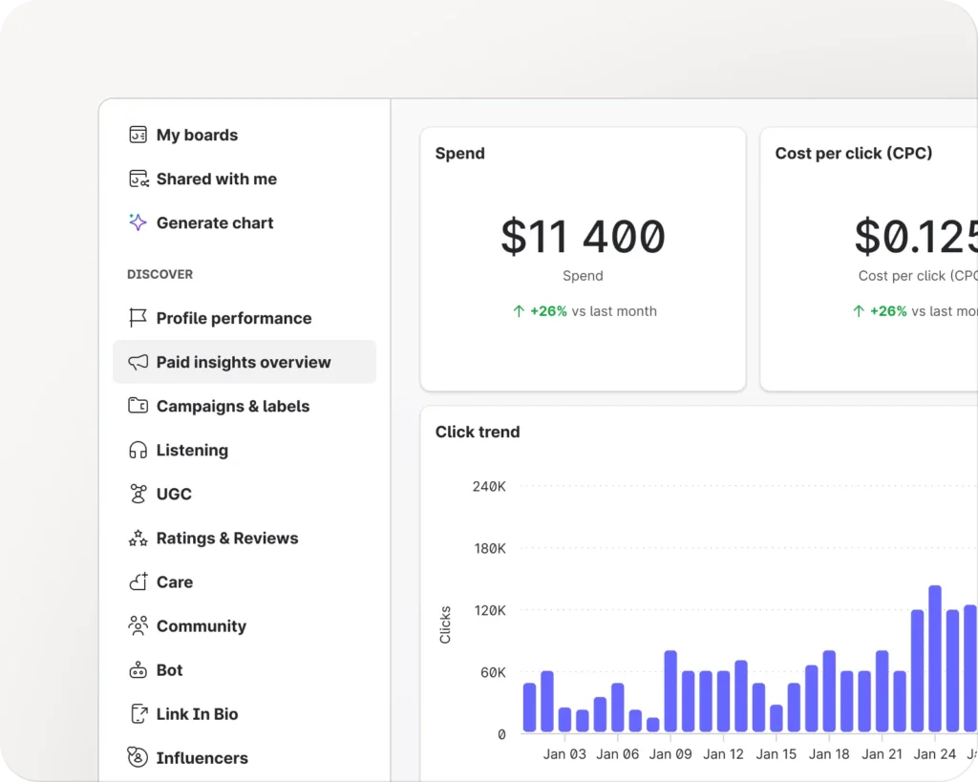
Task: Click the Profile performance flag icon
Action: click(138, 318)
